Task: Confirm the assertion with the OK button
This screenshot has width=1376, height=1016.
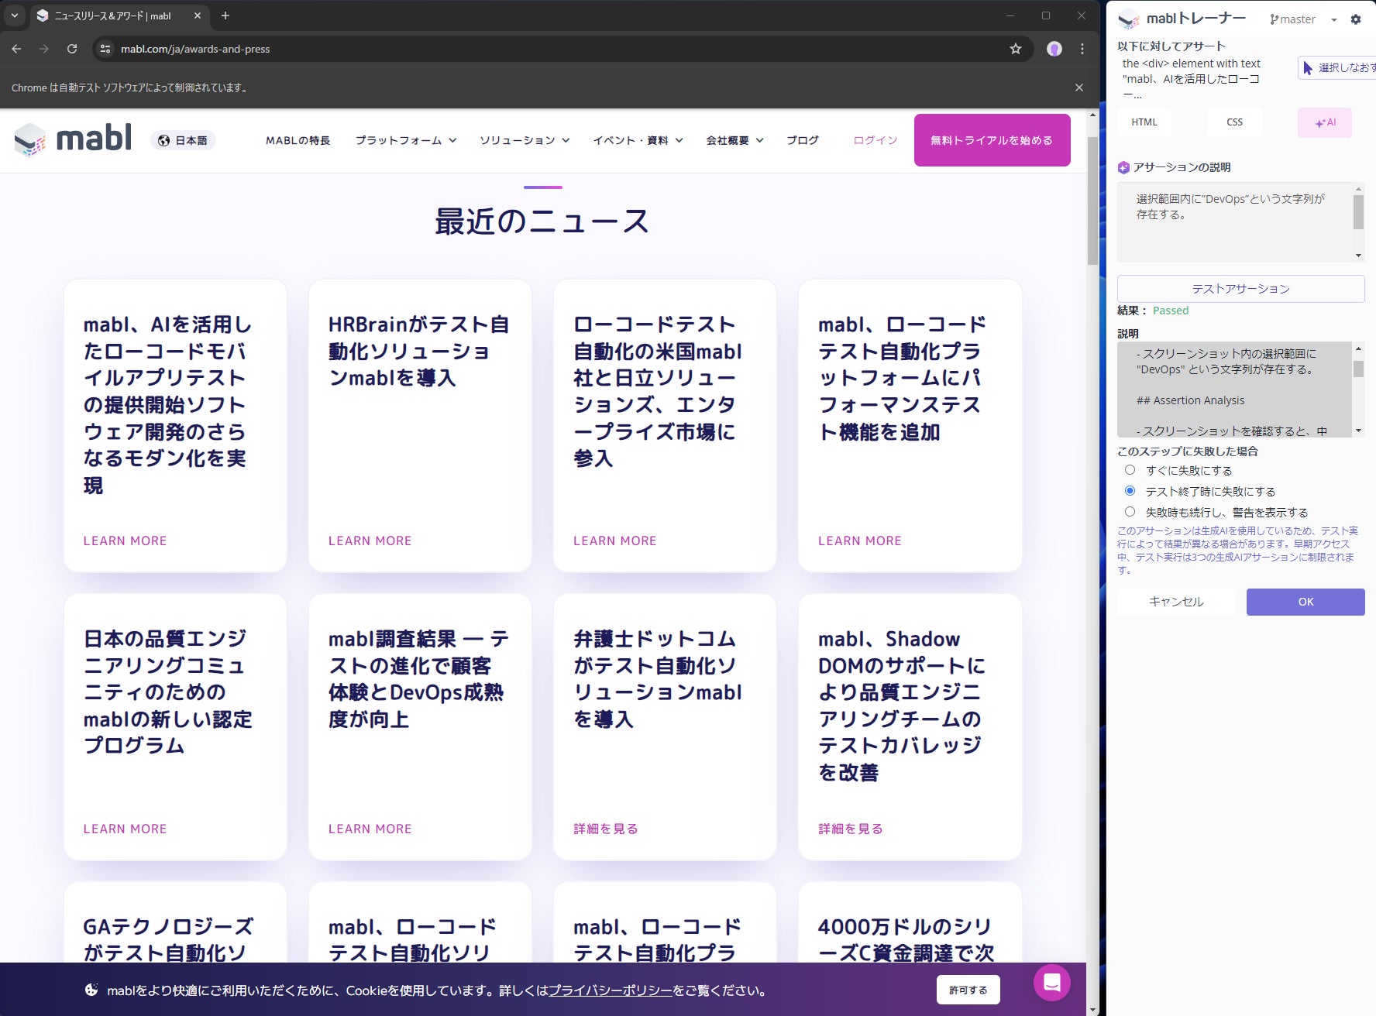Action: (1305, 602)
